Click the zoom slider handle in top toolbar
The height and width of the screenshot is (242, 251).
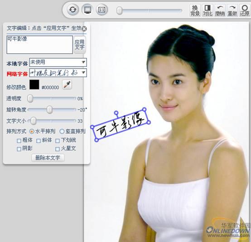click(x=119, y=10)
